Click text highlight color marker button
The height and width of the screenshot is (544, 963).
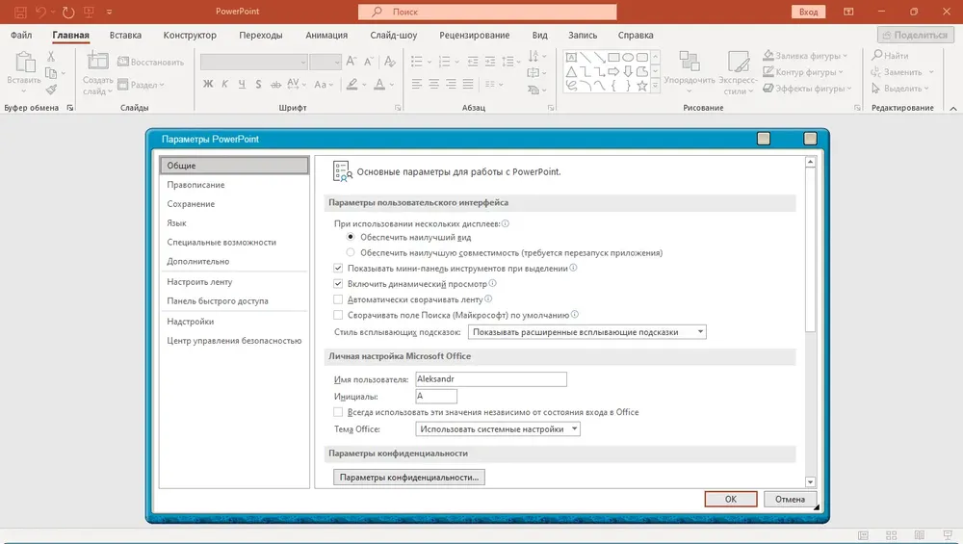click(x=351, y=84)
